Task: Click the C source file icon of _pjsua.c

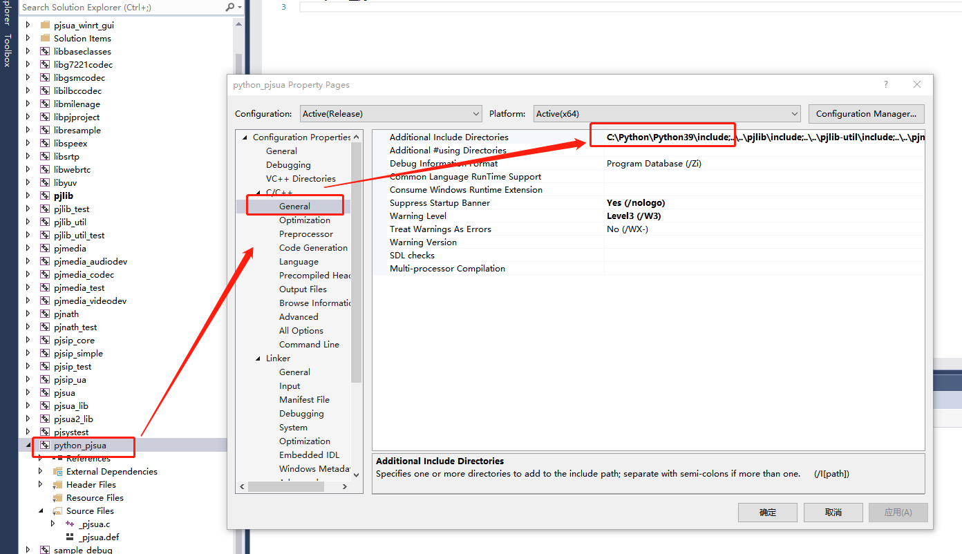Action: tap(70, 524)
